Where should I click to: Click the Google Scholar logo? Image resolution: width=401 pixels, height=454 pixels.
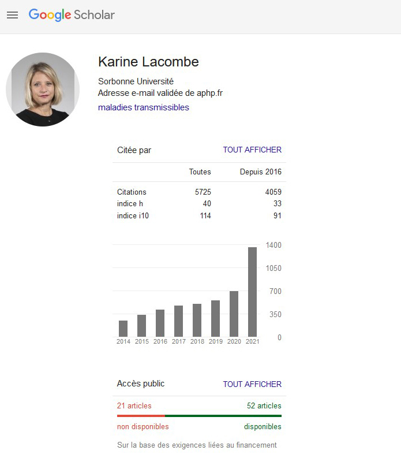point(72,15)
